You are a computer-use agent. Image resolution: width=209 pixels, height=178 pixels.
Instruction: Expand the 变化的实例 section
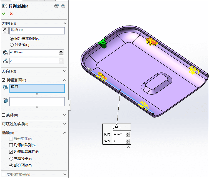pos(65,174)
